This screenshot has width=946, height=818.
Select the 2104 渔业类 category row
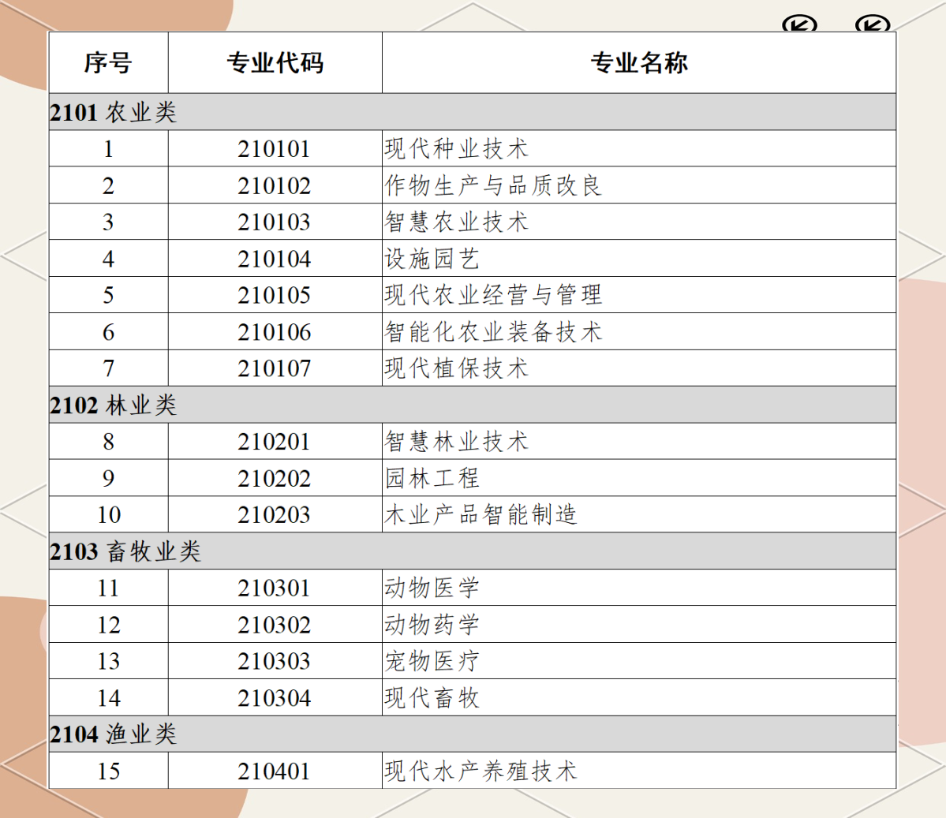click(x=473, y=734)
